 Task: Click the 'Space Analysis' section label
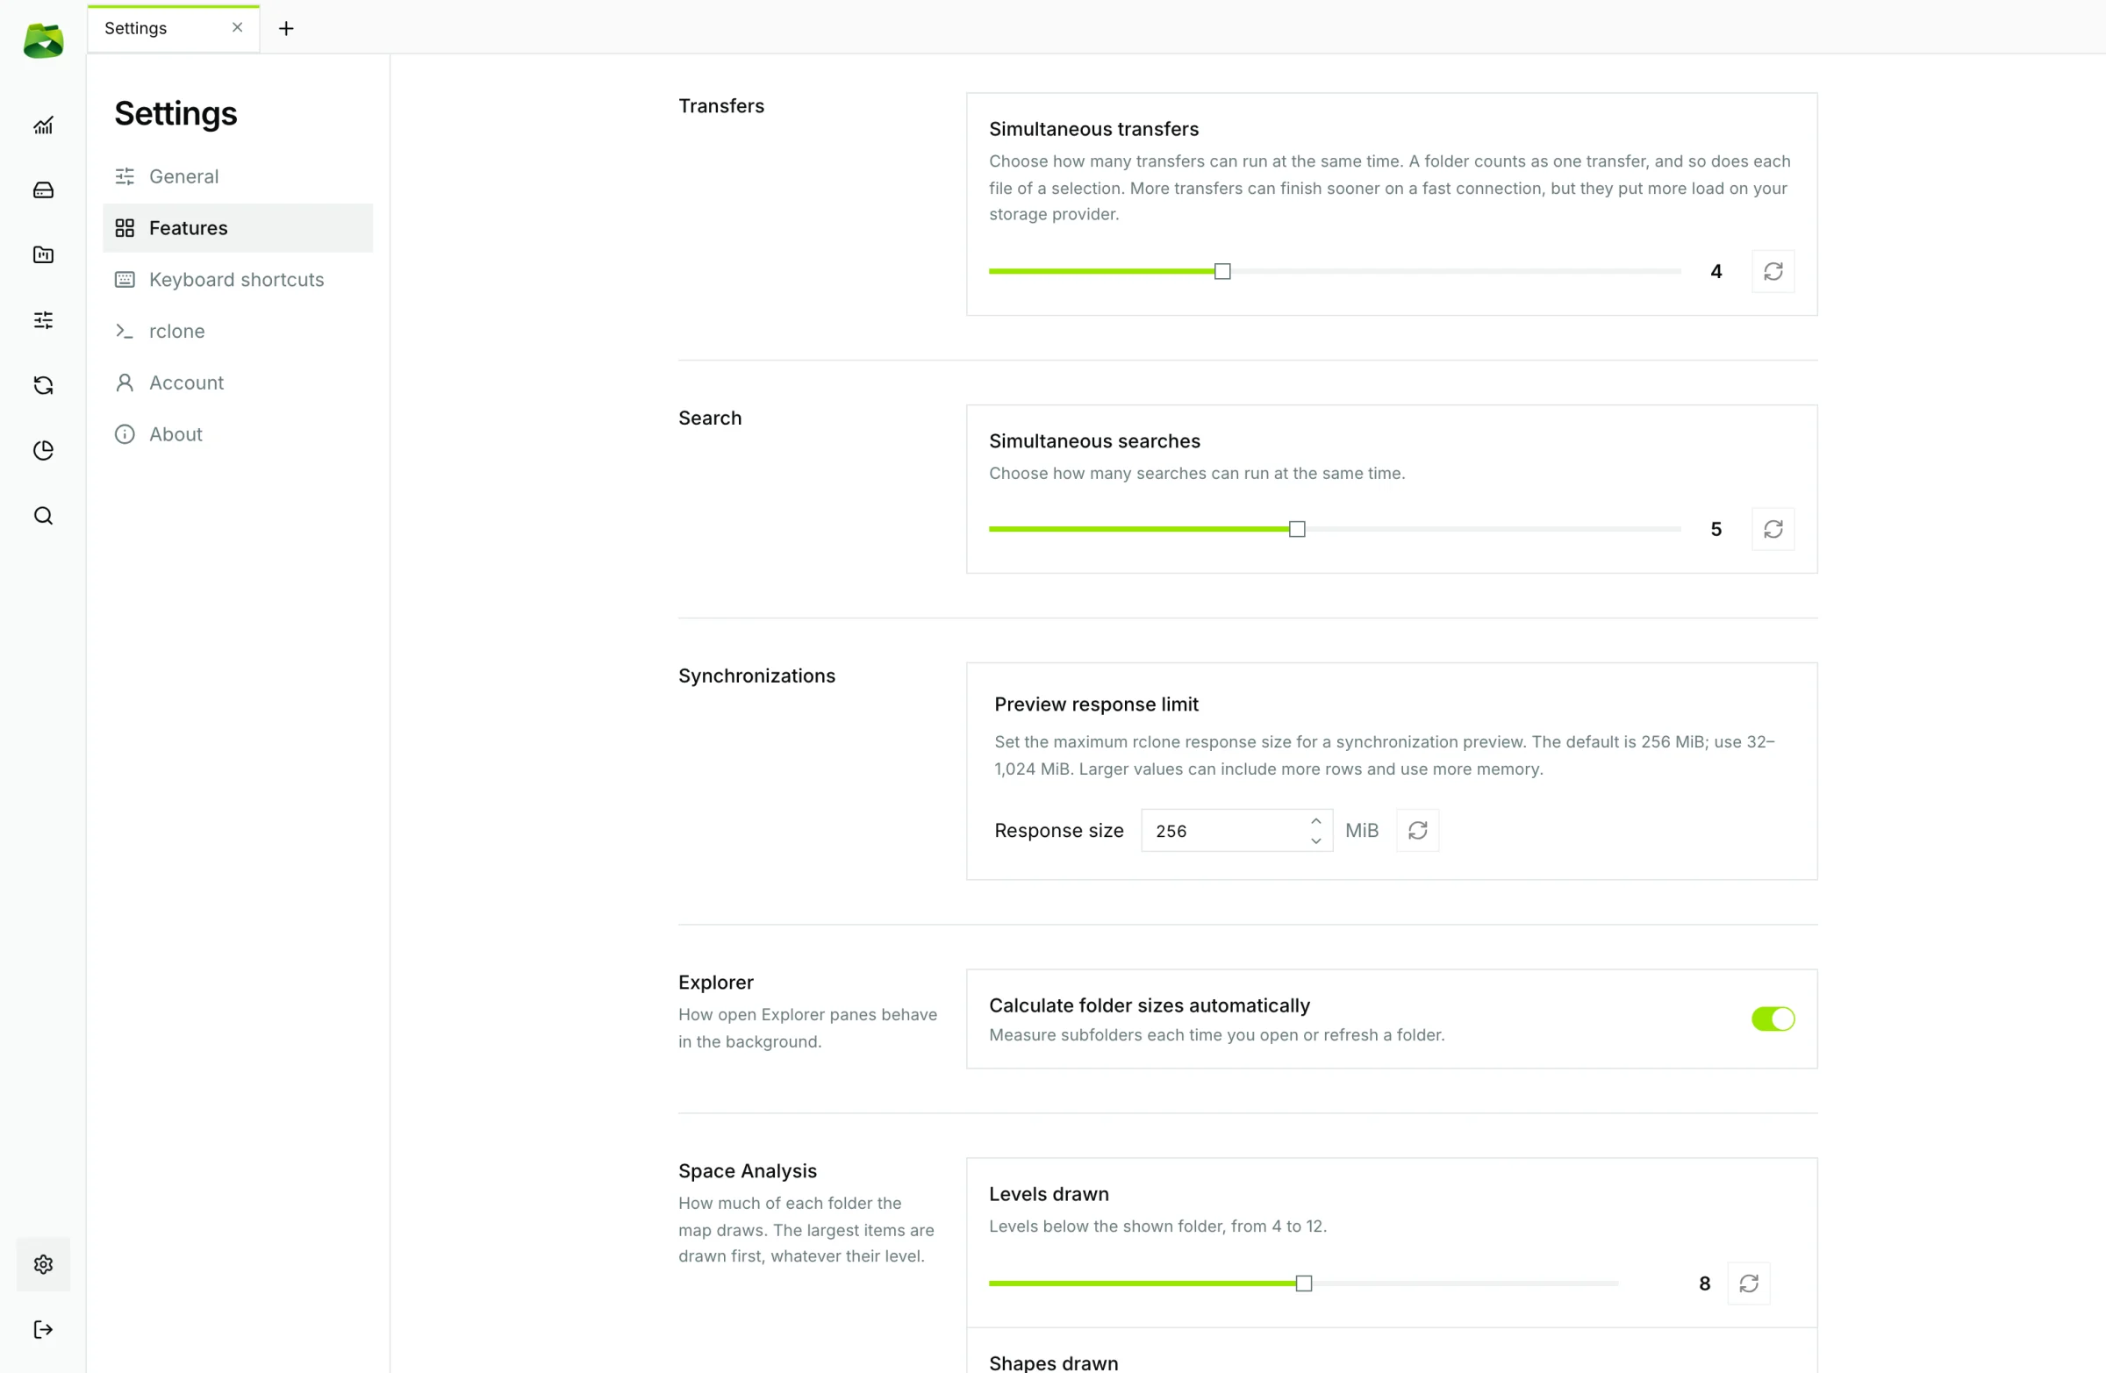tap(748, 1170)
